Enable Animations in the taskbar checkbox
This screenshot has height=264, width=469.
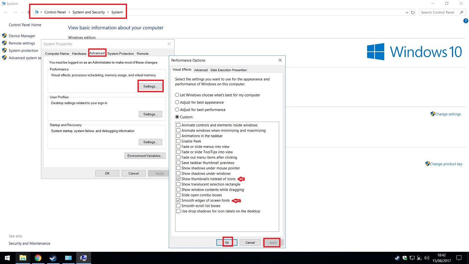178,136
